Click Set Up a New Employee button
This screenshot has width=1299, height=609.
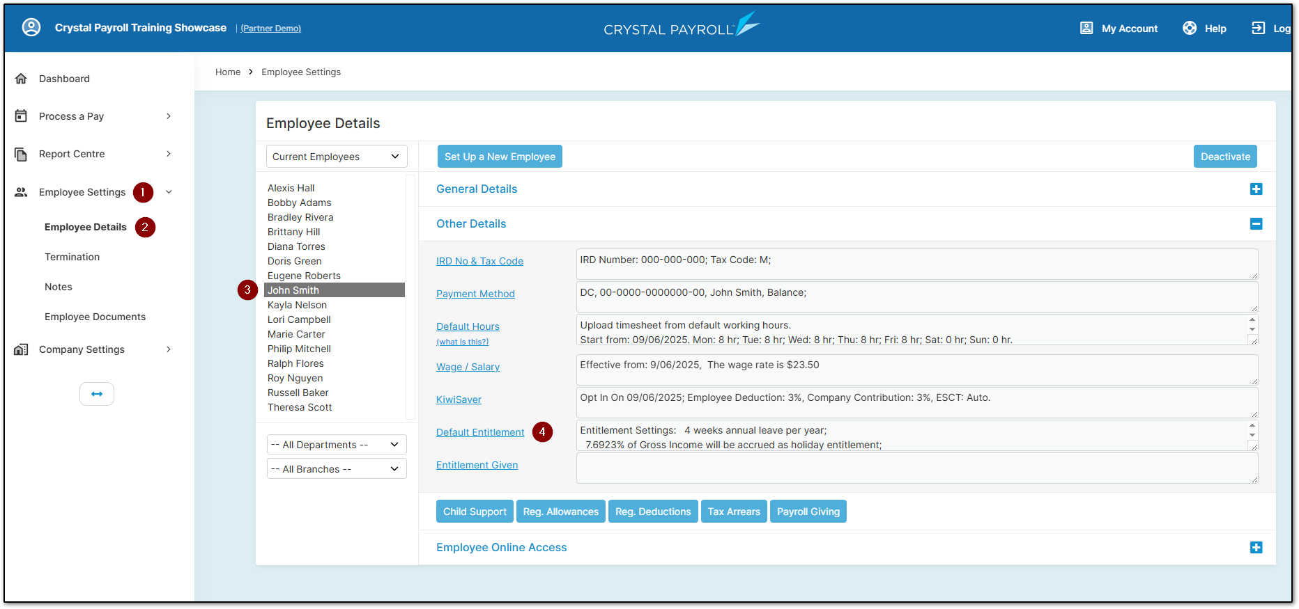(500, 157)
